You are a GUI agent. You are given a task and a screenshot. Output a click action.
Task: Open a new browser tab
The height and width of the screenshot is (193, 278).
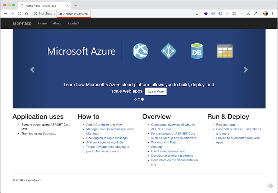tap(76, 6)
